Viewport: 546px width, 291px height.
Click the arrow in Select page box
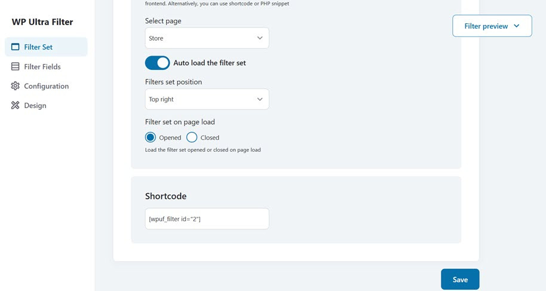pos(260,38)
